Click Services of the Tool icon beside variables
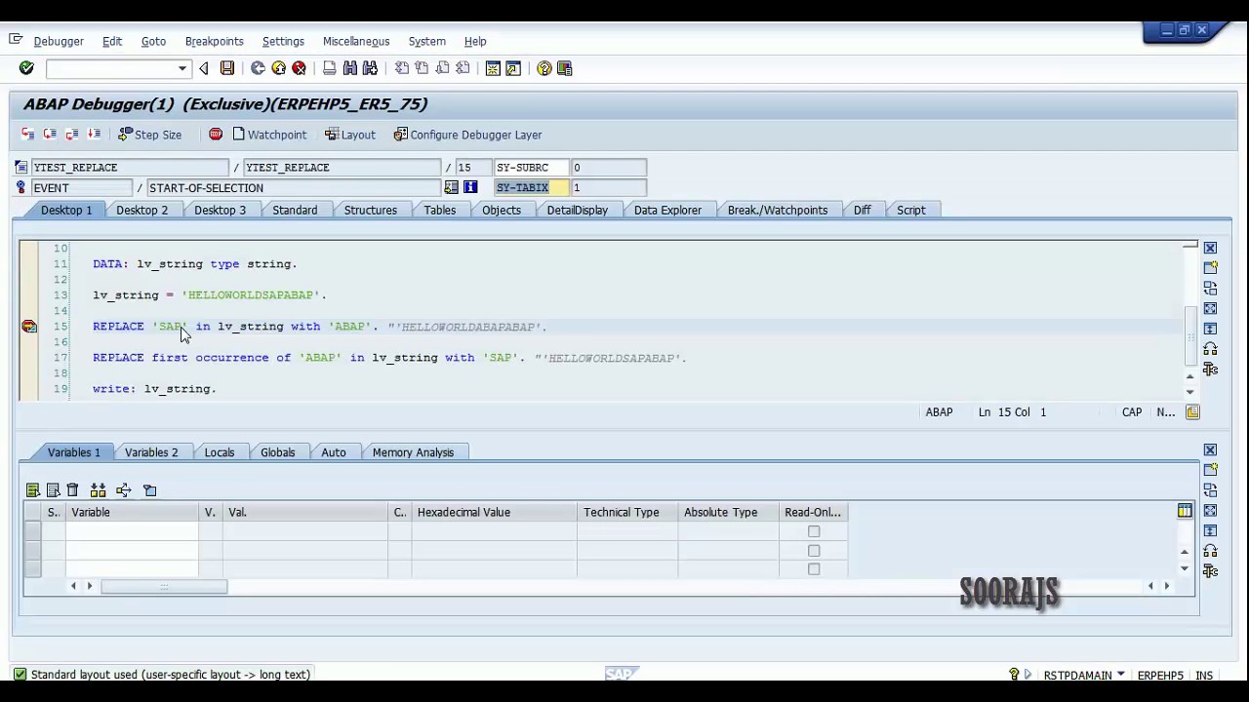Screen dimensions: 1249x702 (x=1210, y=571)
